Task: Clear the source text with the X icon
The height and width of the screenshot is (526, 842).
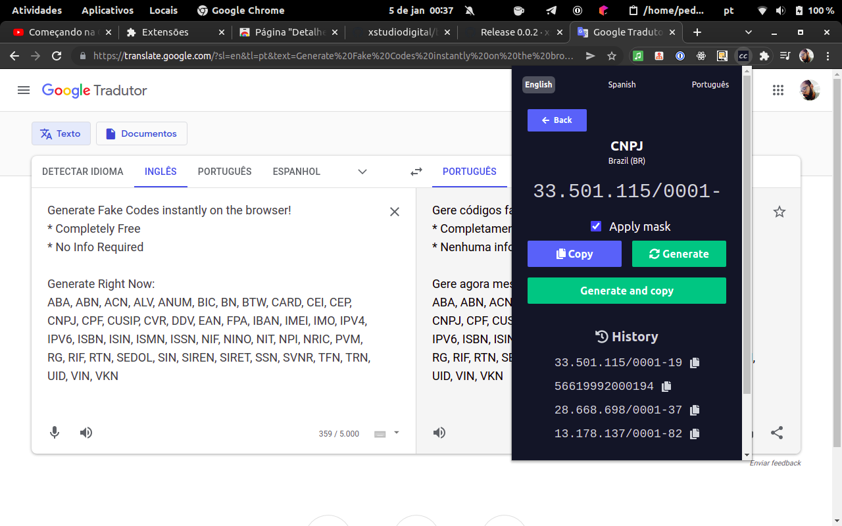Action: (x=395, y=212)
